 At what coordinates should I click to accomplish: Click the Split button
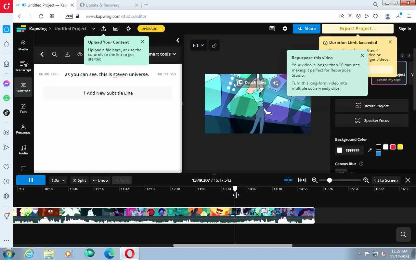(80, 180)
